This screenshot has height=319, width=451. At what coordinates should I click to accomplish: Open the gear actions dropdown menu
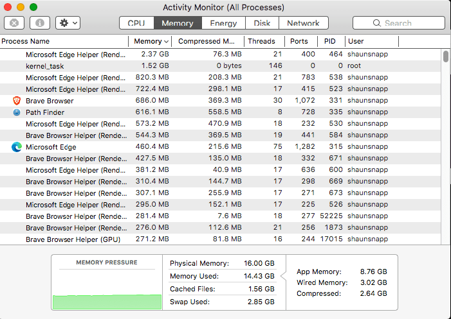68,23
